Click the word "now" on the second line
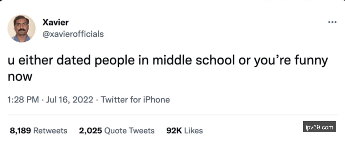 [x=20, y=77]
